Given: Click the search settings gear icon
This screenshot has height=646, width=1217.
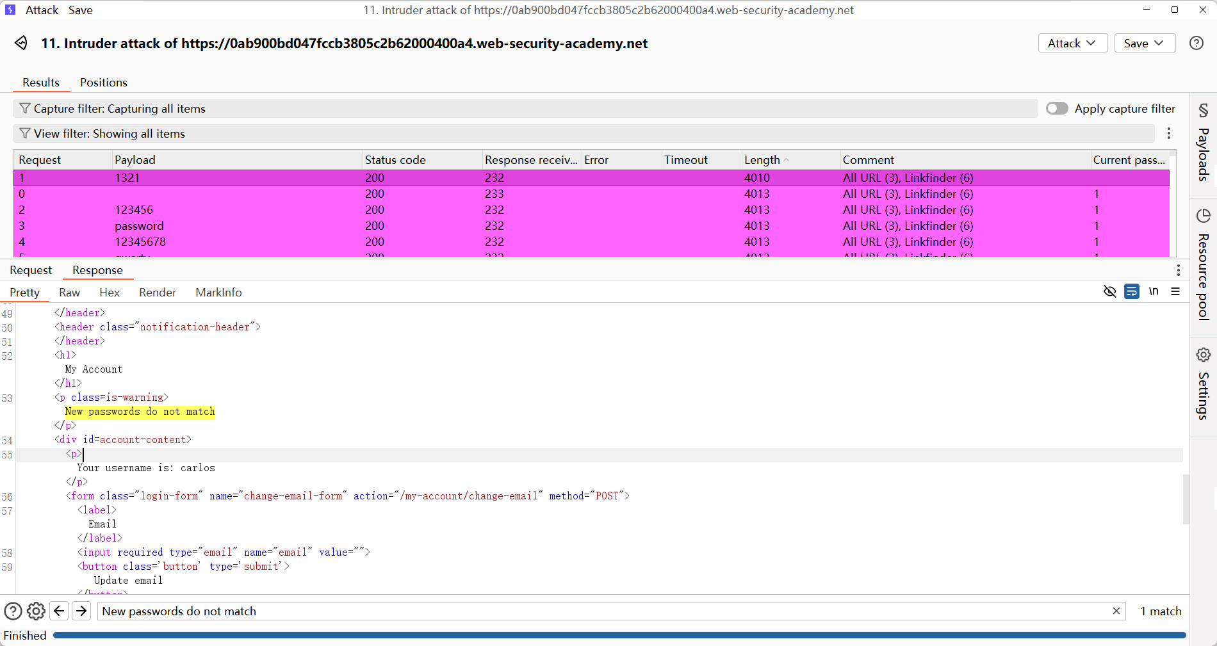Looking at the screenshot, I should pos(36,611).
